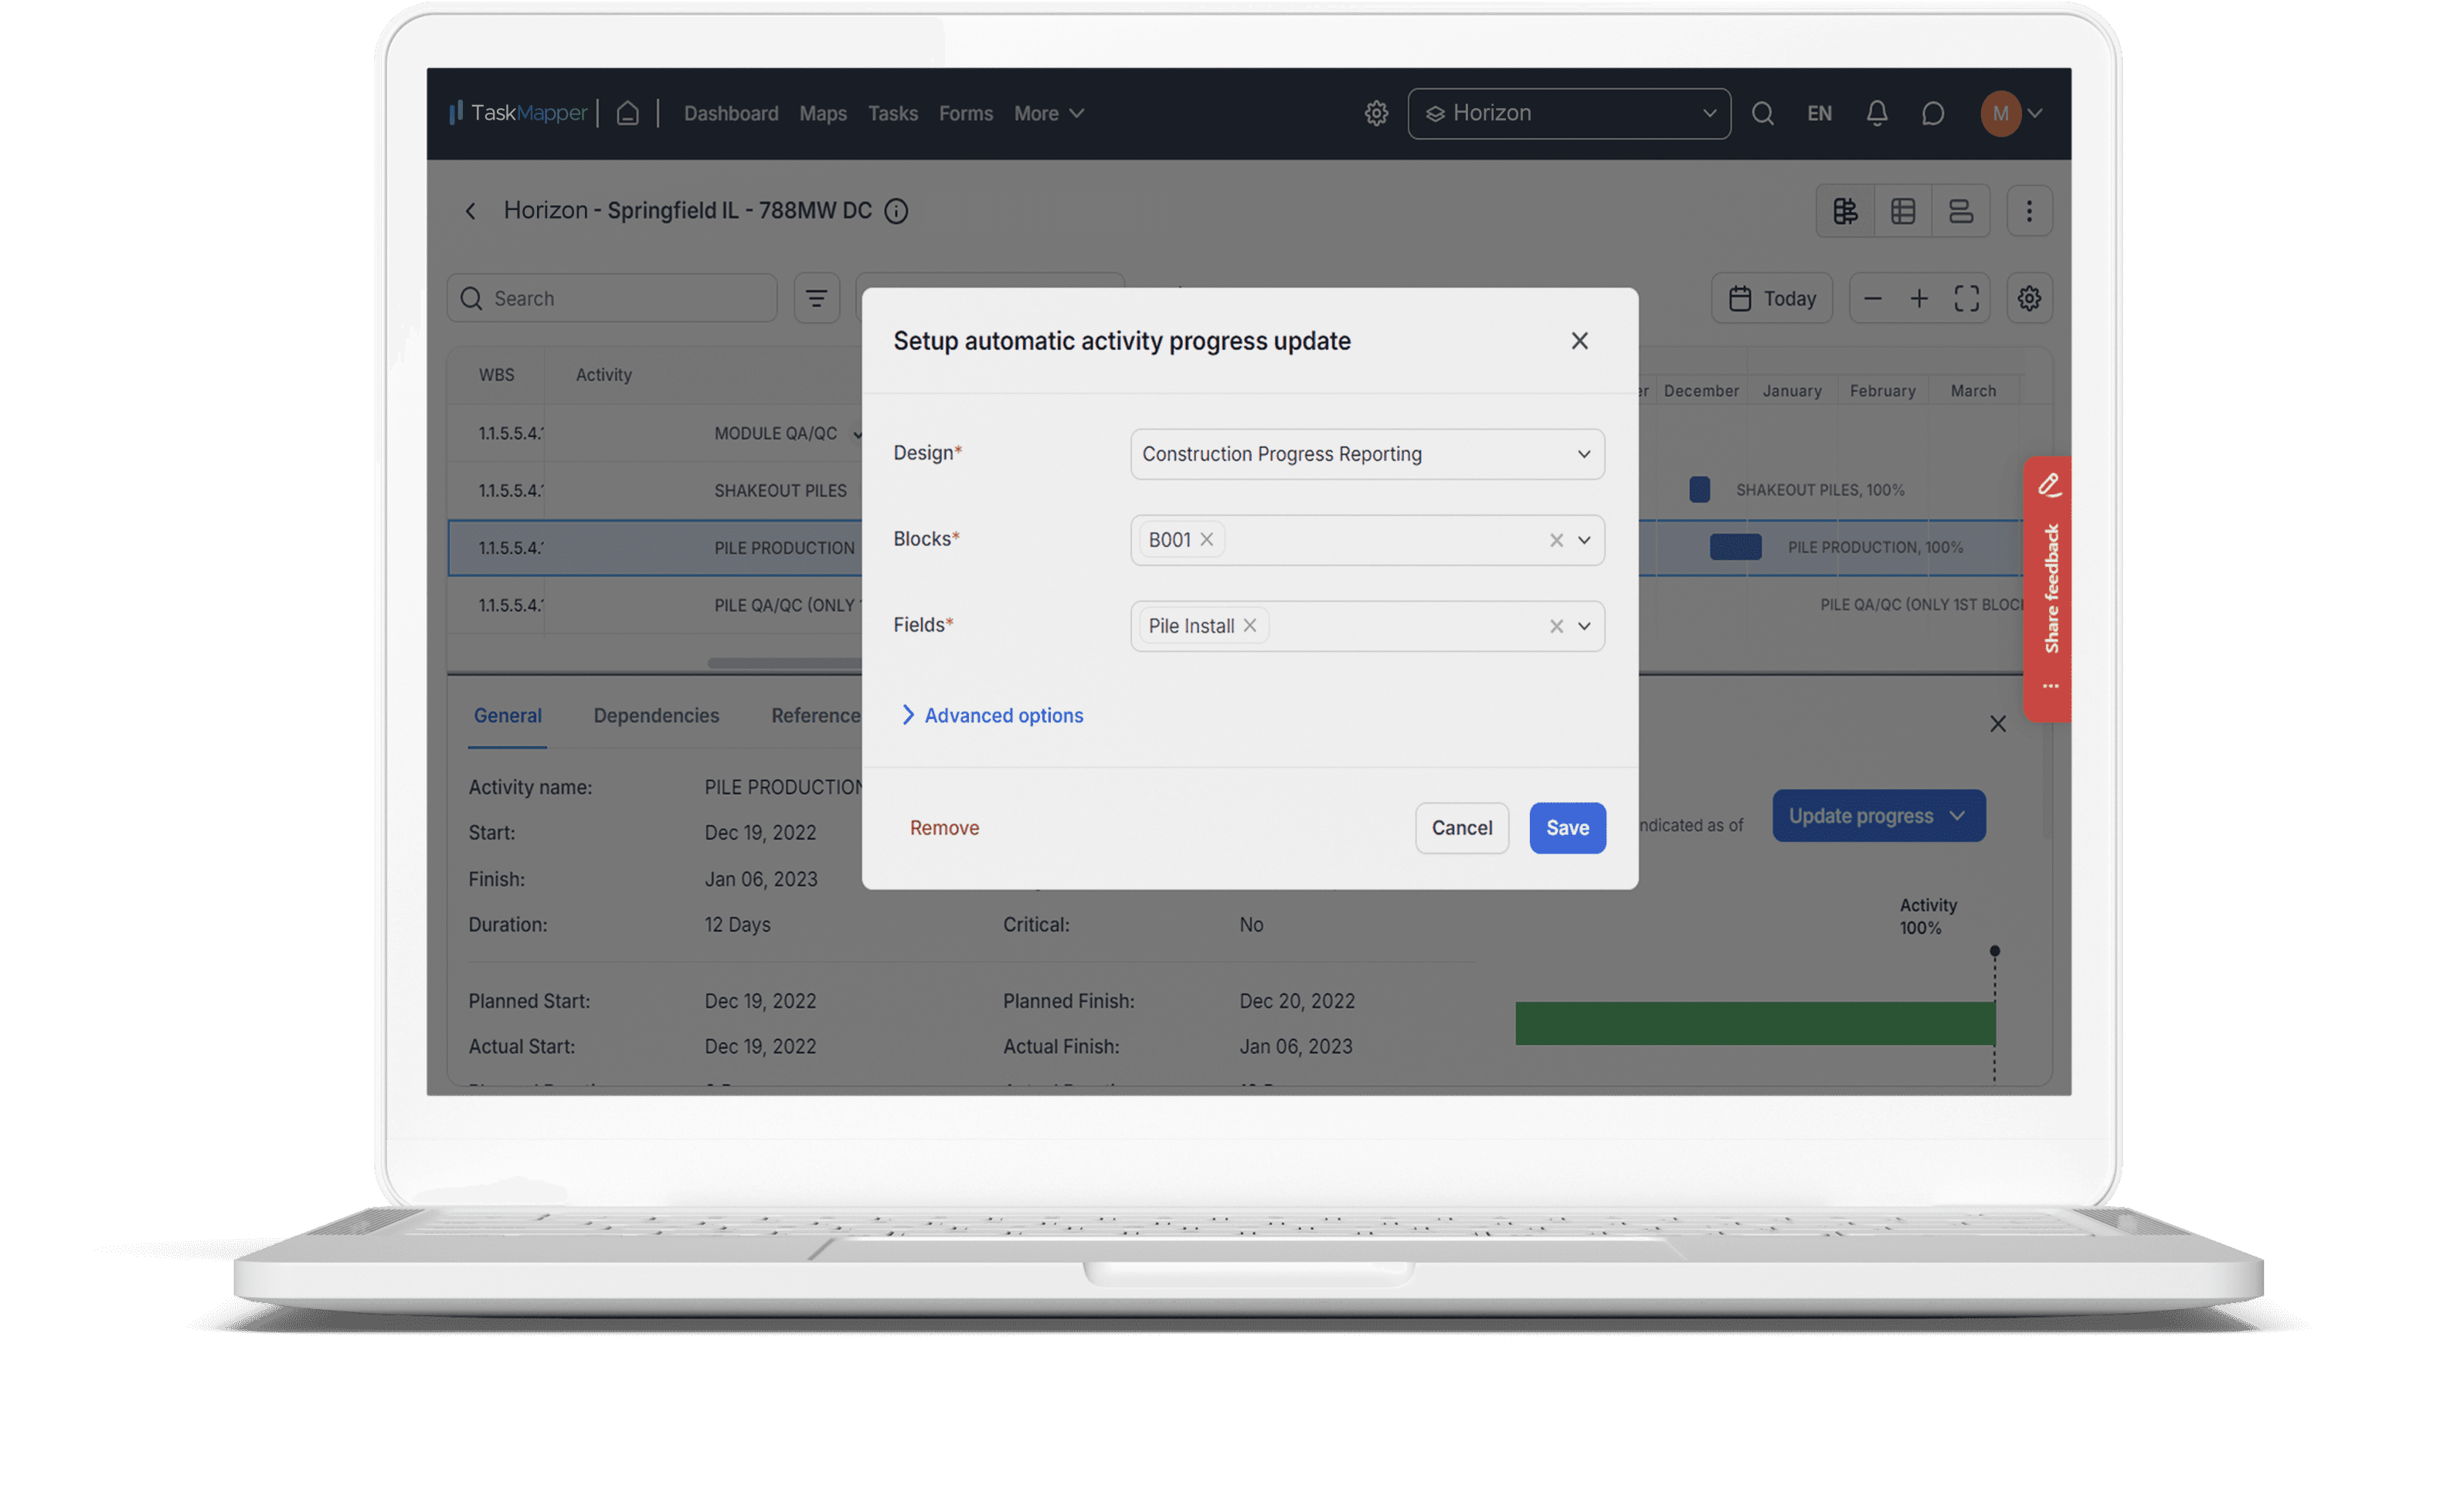Image resolution: width=2464 pixels, height=1500 pixels.
Task: Select the MODULE QA/QC row
Action: click(654, 434)
